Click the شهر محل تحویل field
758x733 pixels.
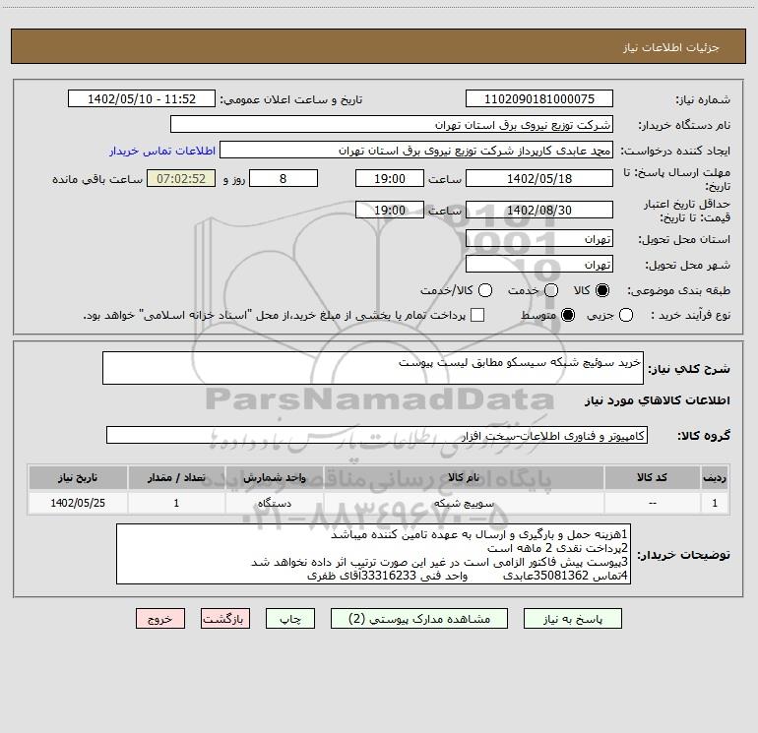539,265
